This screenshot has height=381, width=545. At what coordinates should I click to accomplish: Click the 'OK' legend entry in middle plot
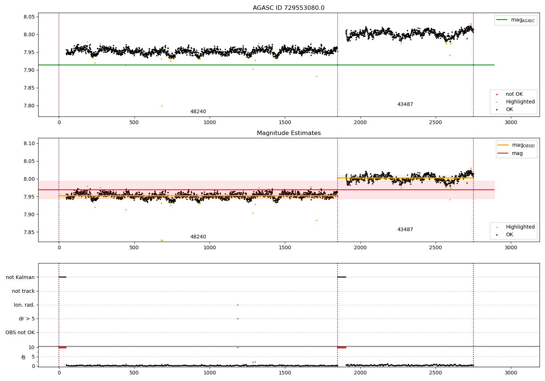[x=509, y=235]
